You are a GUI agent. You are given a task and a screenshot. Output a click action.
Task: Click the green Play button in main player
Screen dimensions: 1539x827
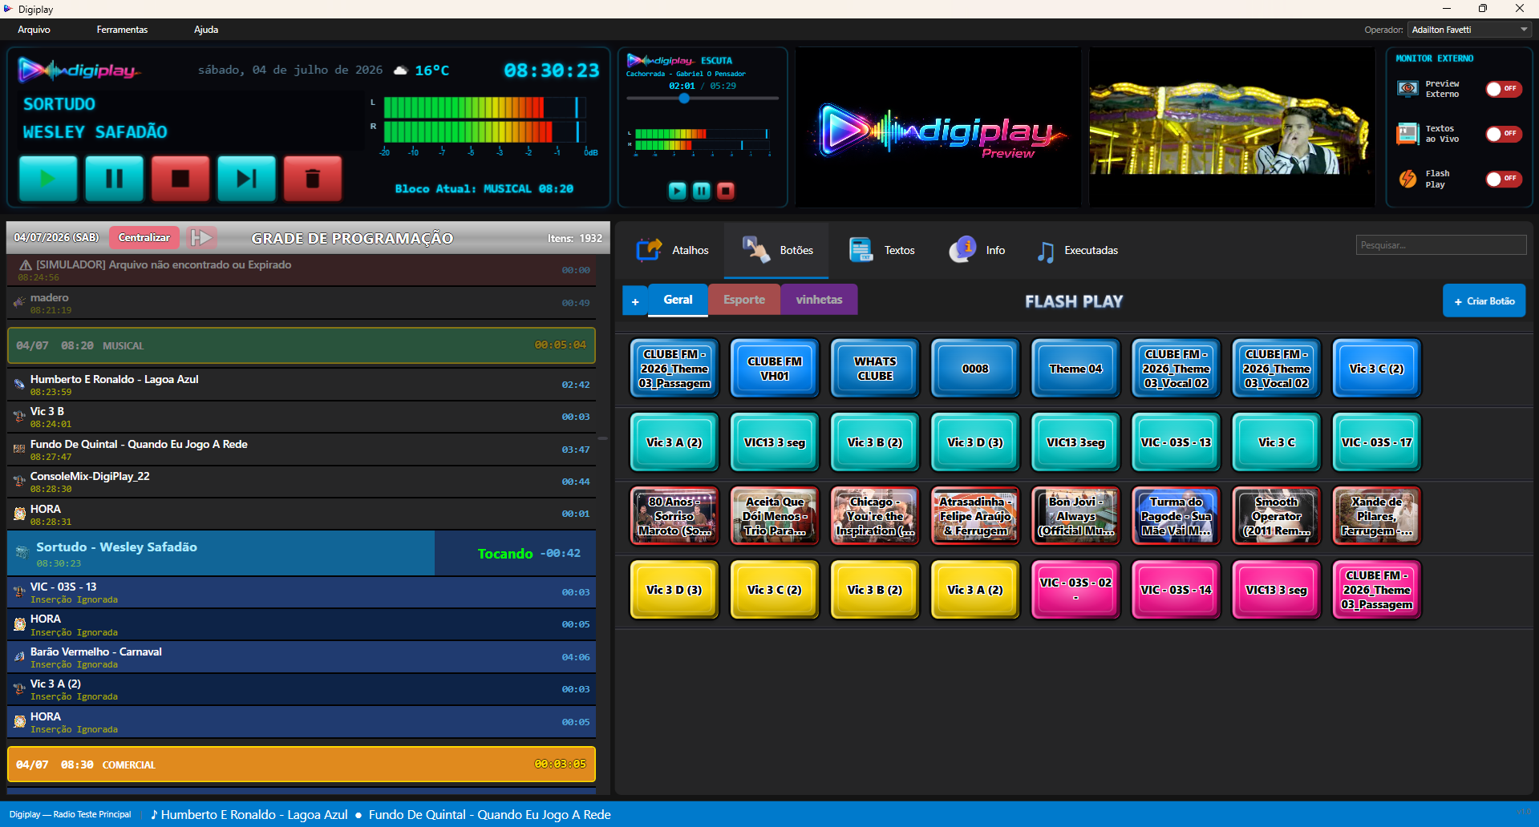click(x=48, y=178)
